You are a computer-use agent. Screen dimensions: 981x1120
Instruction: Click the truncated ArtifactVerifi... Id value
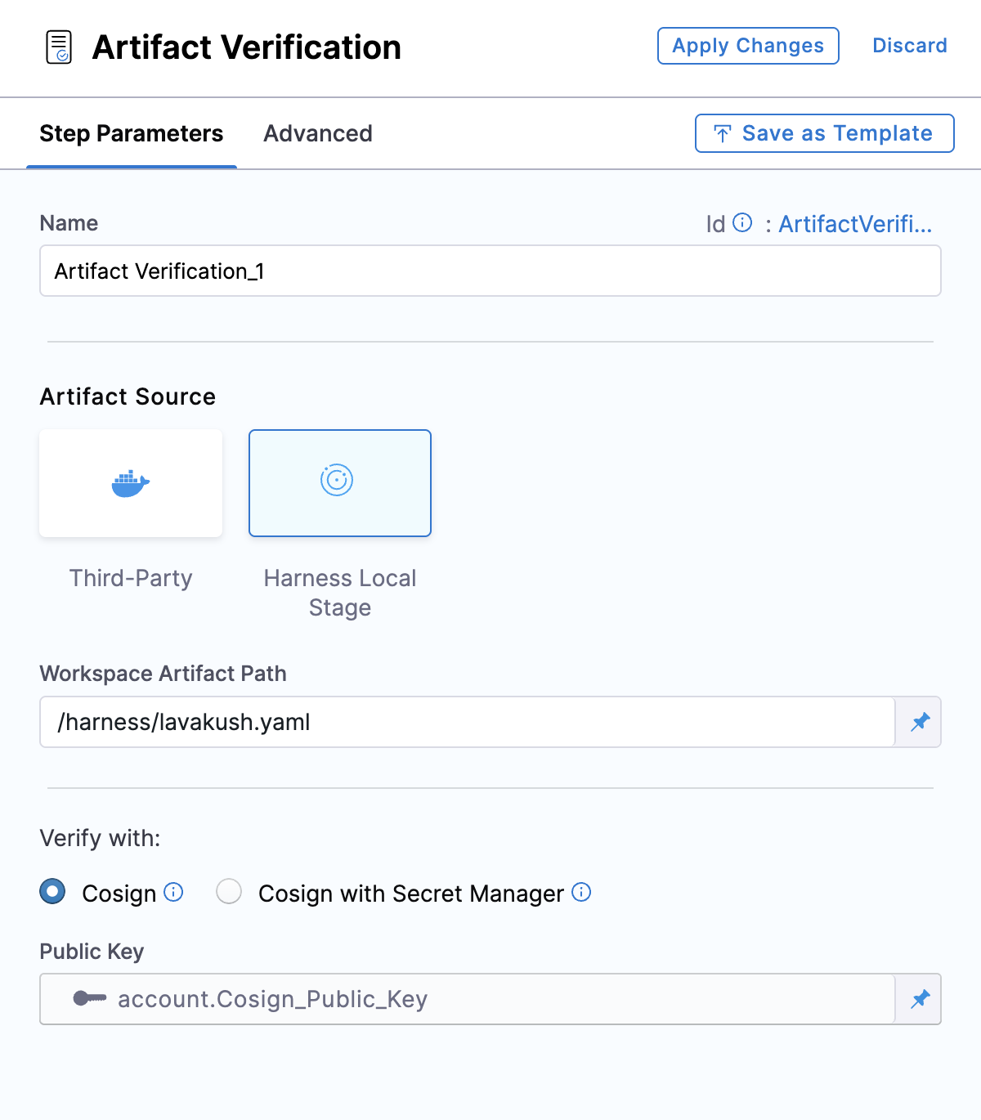(x=855, y=224)
